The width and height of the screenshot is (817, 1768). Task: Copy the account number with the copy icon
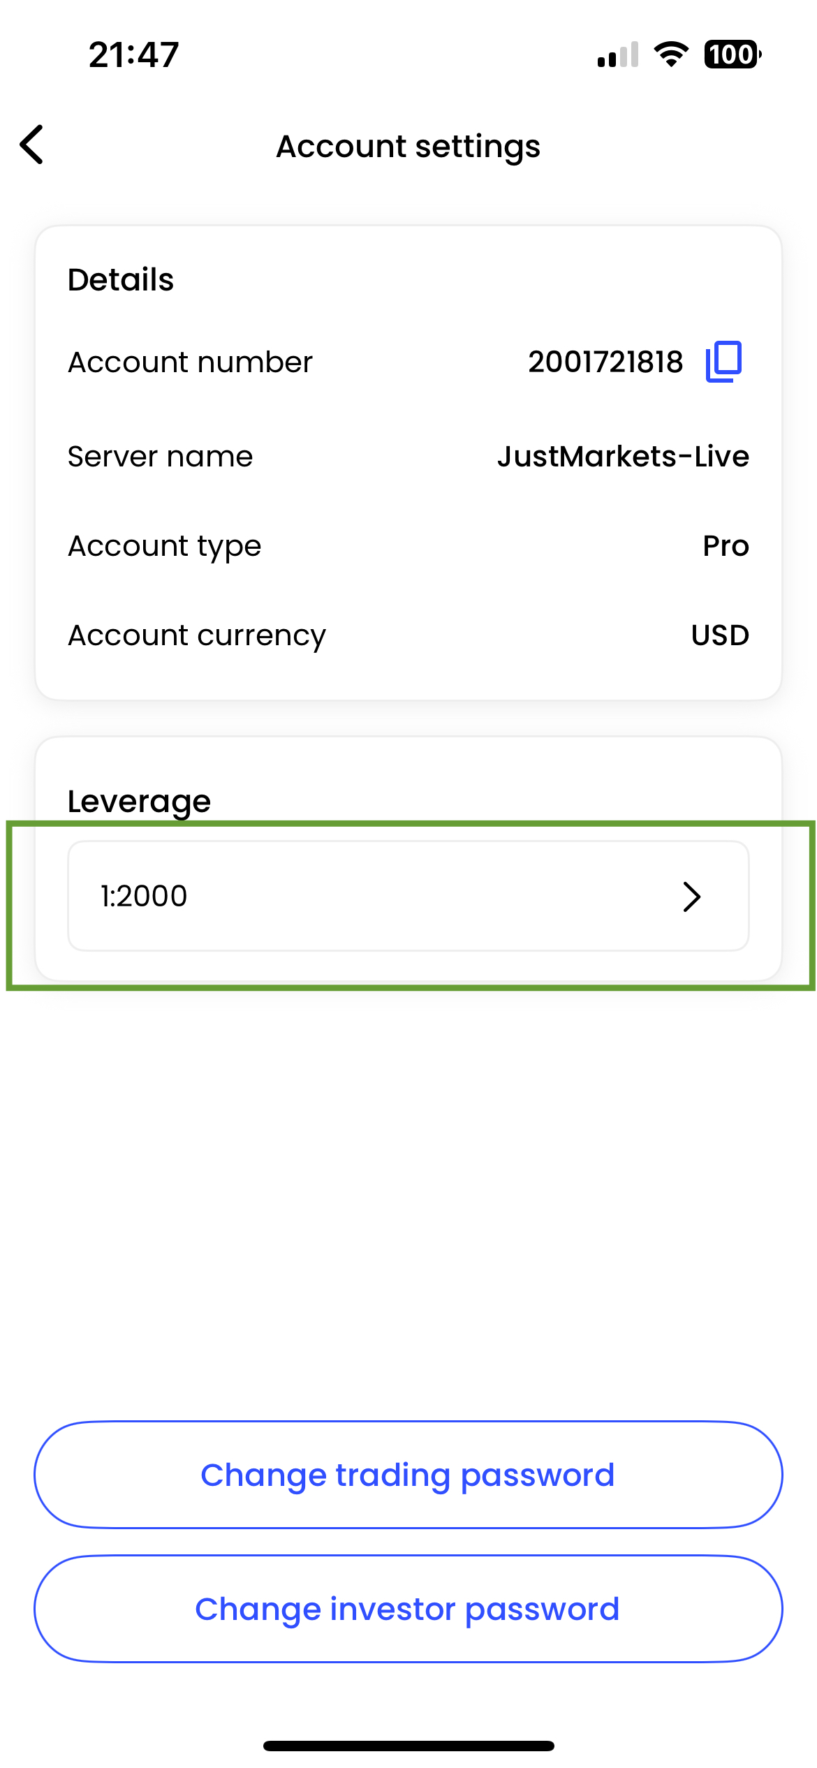[723, 362]
